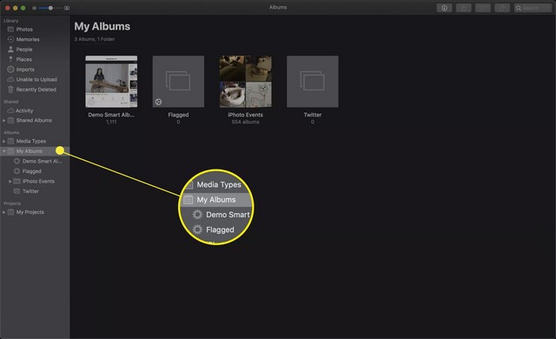This screenshot has height=339, width=556.
Task: Click the 'iPhoto Events' title under thumbnail
Action: [245, 115]
